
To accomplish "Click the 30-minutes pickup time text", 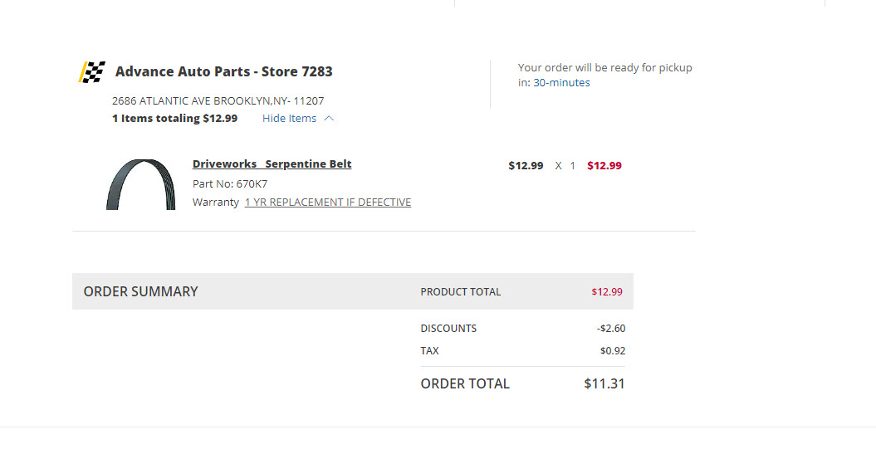I will coord(561,83).
